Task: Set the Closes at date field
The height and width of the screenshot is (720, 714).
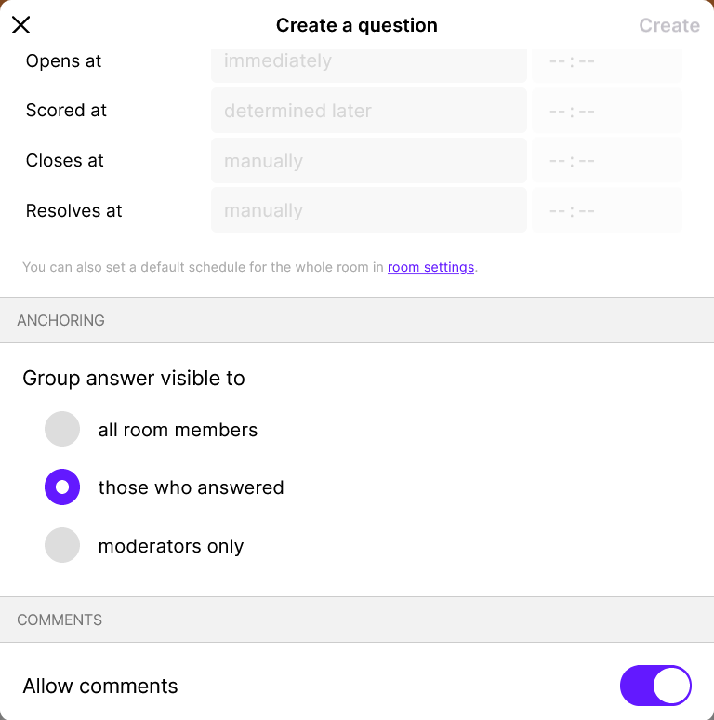Action: coord(368,161)
